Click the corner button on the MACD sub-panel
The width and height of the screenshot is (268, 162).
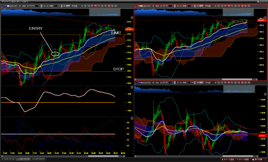[x=132, y=87]
